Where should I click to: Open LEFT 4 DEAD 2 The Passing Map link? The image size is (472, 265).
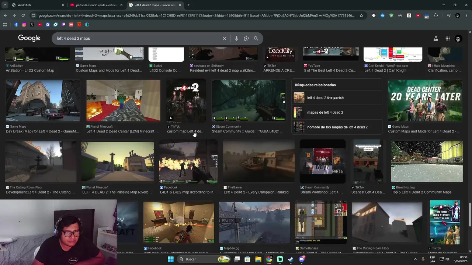(117, 192)
